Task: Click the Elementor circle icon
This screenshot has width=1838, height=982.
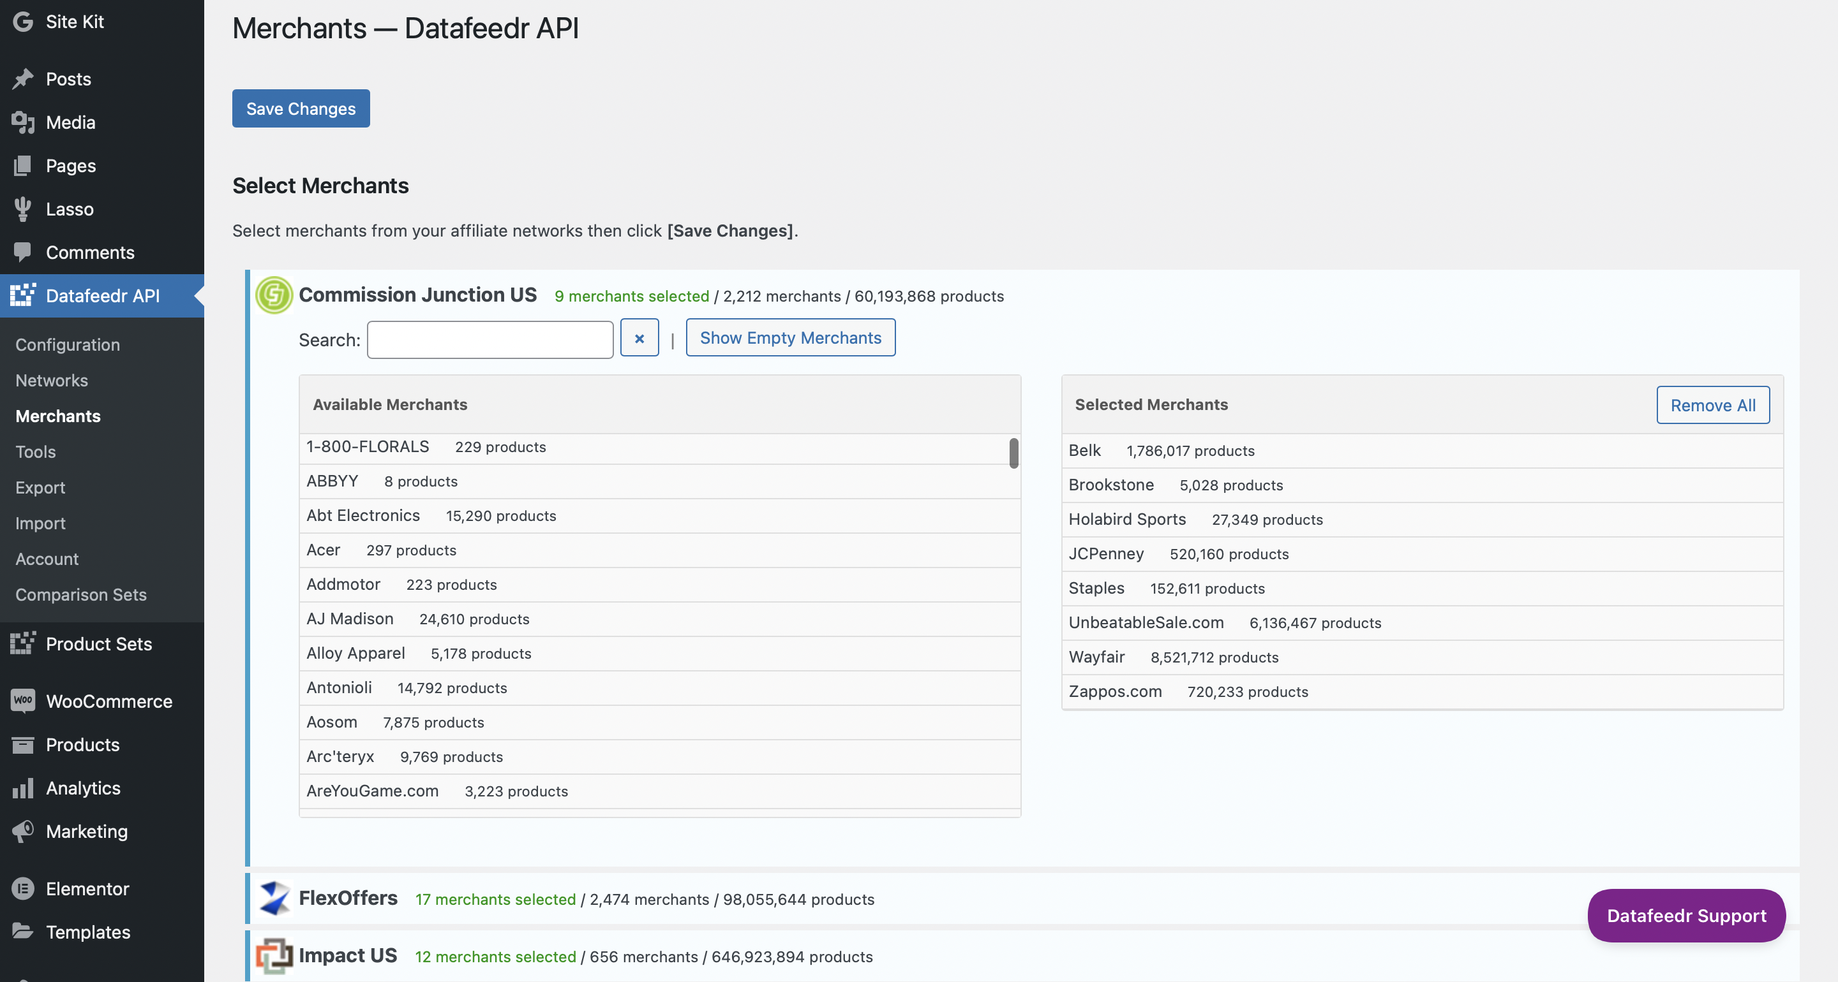Action: point(23,888)
